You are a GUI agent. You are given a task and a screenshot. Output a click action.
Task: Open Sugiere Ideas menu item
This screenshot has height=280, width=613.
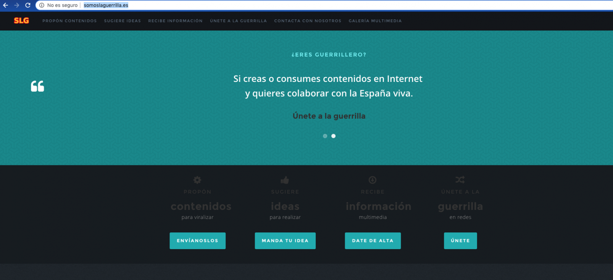click(123, 21)
